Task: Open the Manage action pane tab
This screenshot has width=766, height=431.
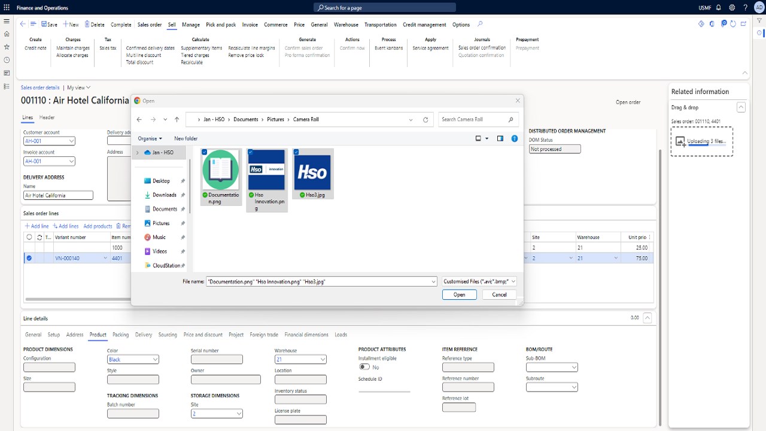Action: 191,25
